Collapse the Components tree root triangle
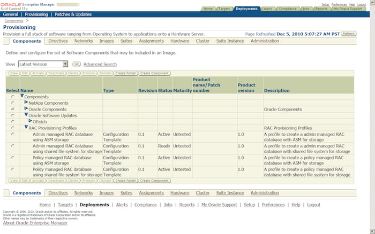 coord(22,96)
